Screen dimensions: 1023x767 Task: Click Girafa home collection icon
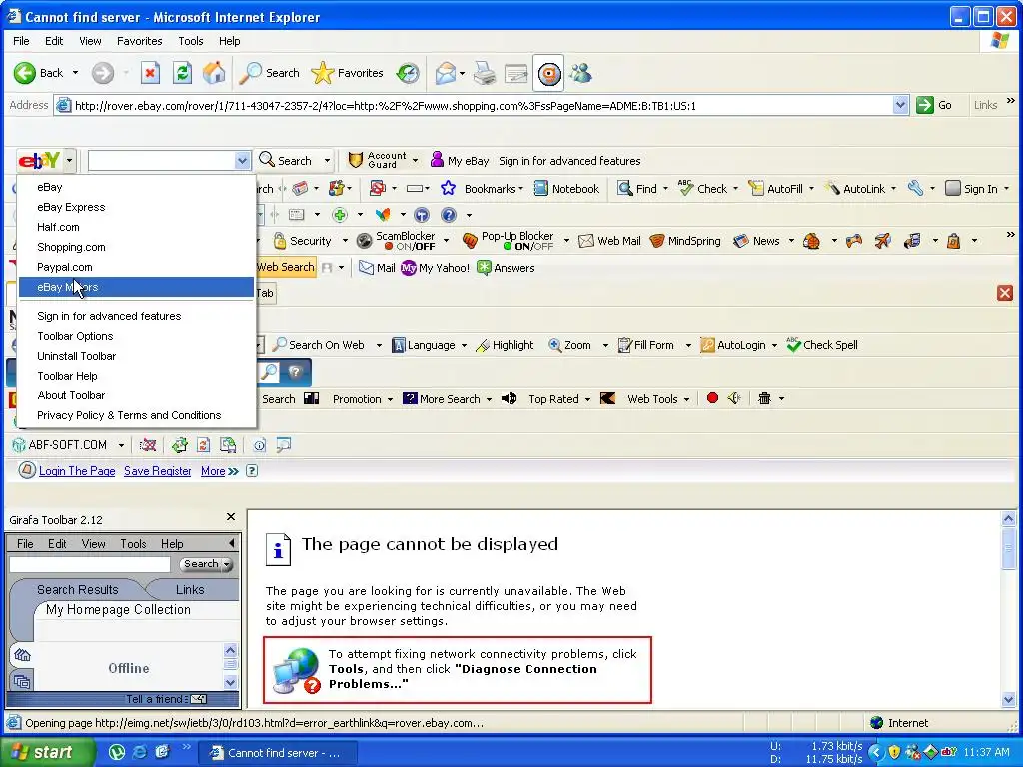click(22, 655)
